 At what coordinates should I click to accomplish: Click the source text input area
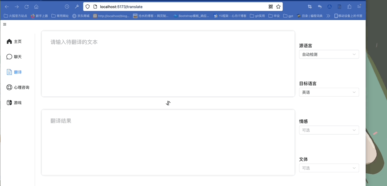168,64
